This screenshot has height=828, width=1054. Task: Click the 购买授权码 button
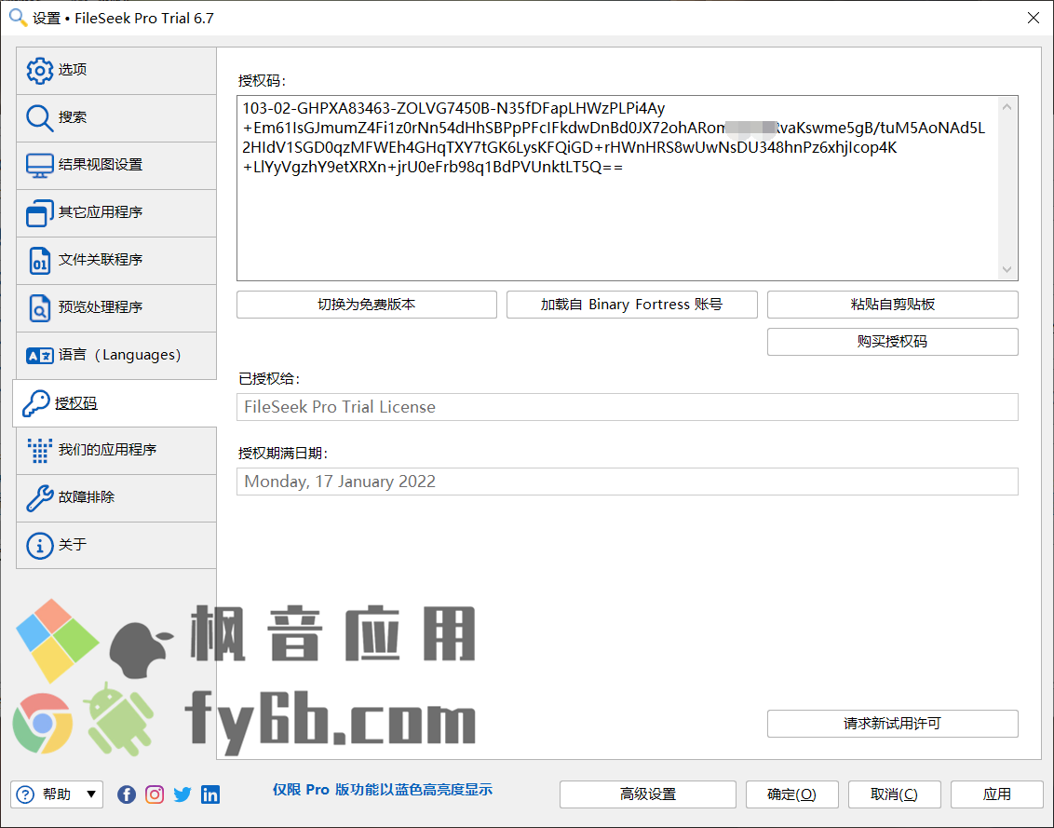[893, 342]
